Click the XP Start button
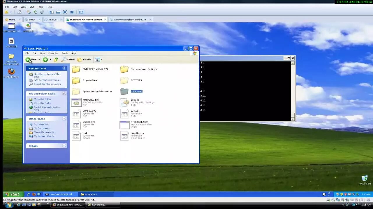373x209 pixels. point(13,194)
